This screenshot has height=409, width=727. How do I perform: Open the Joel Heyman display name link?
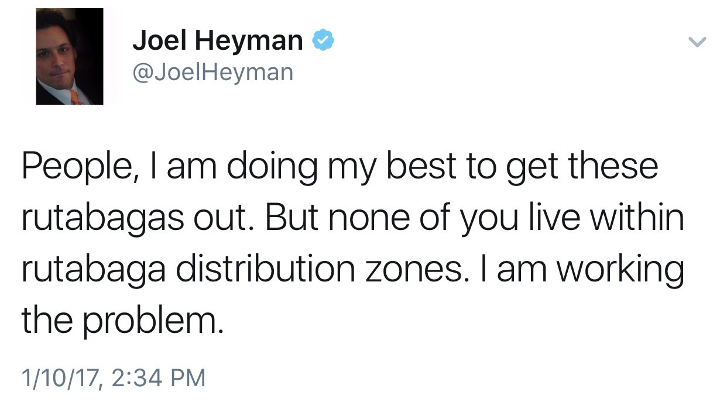[218, 41]
